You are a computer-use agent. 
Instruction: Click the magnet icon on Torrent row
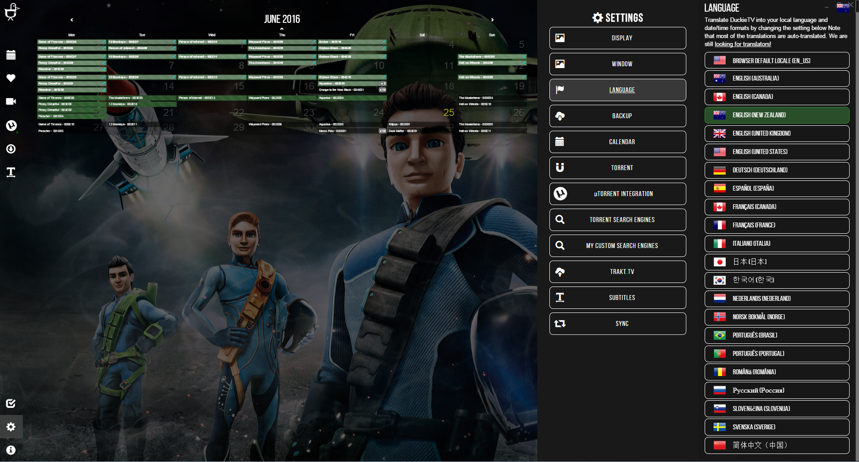tap(560, 168)
